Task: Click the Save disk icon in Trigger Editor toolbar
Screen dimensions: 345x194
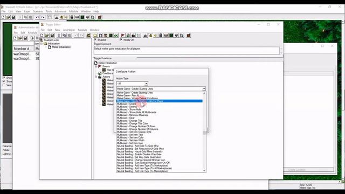Action: point(52,36)
